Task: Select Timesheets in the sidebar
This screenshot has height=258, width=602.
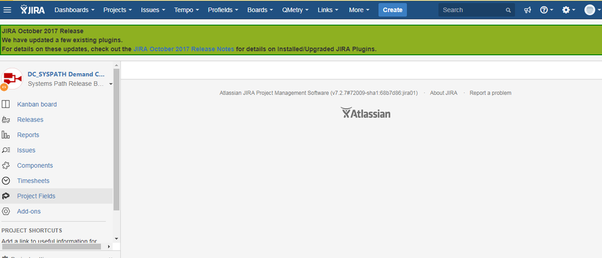Action: coord(33,181)
